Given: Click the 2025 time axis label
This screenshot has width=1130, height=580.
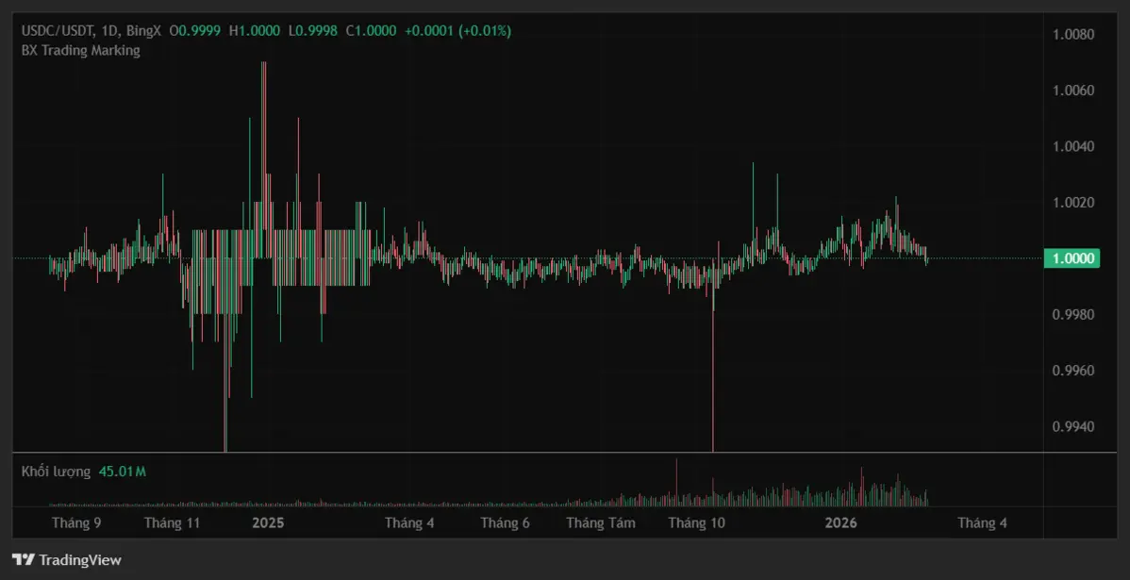Looking at the screenshot, I should (x=268, y=522).
